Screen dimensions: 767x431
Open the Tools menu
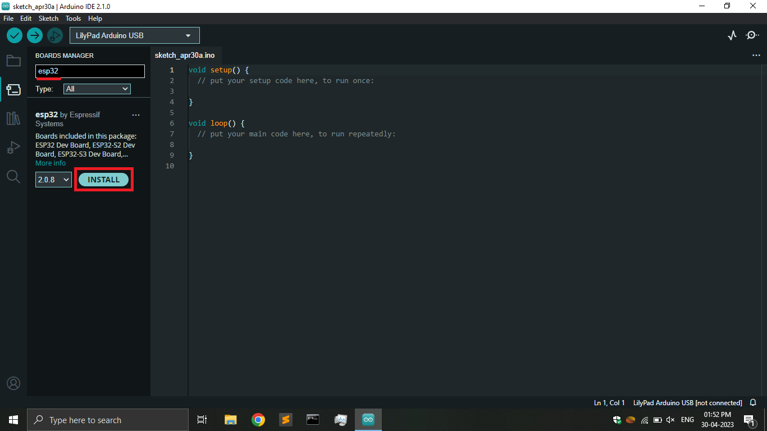pyautogui.click(x=73, y=18)
